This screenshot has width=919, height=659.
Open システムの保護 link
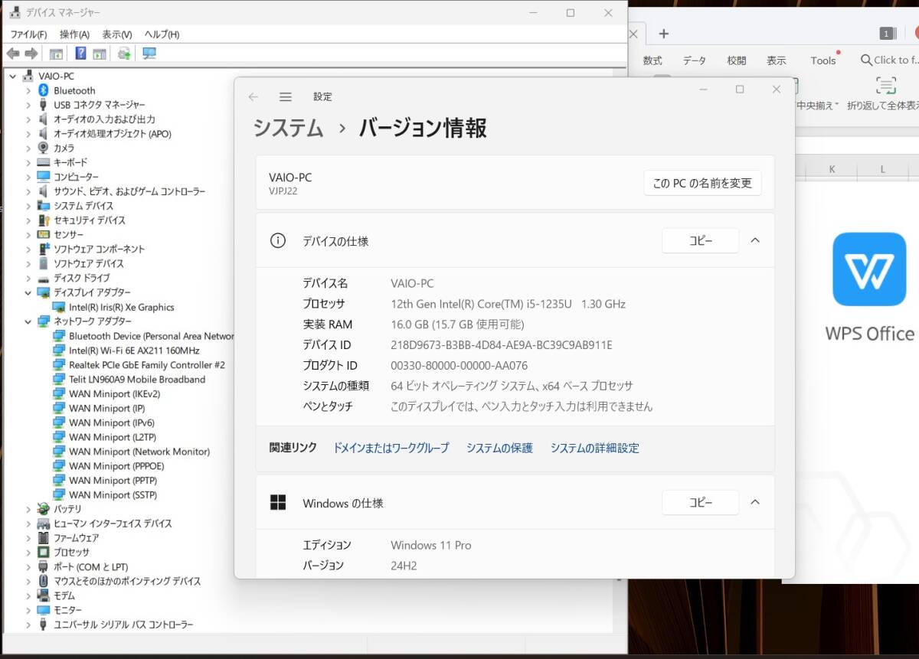[499, 448]
